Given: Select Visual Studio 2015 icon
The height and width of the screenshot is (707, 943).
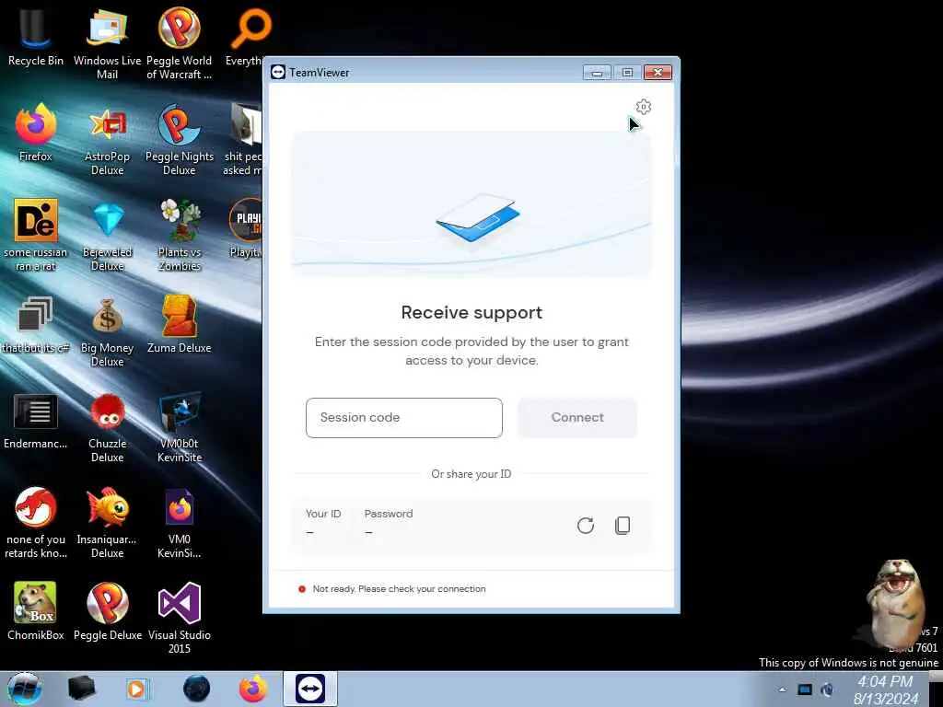Looking at the screenshot, I should click(x=180, y=620).
